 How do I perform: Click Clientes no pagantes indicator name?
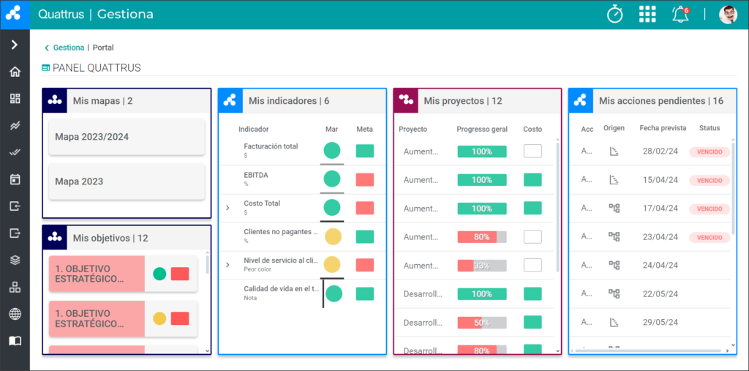tap(281, 232)
